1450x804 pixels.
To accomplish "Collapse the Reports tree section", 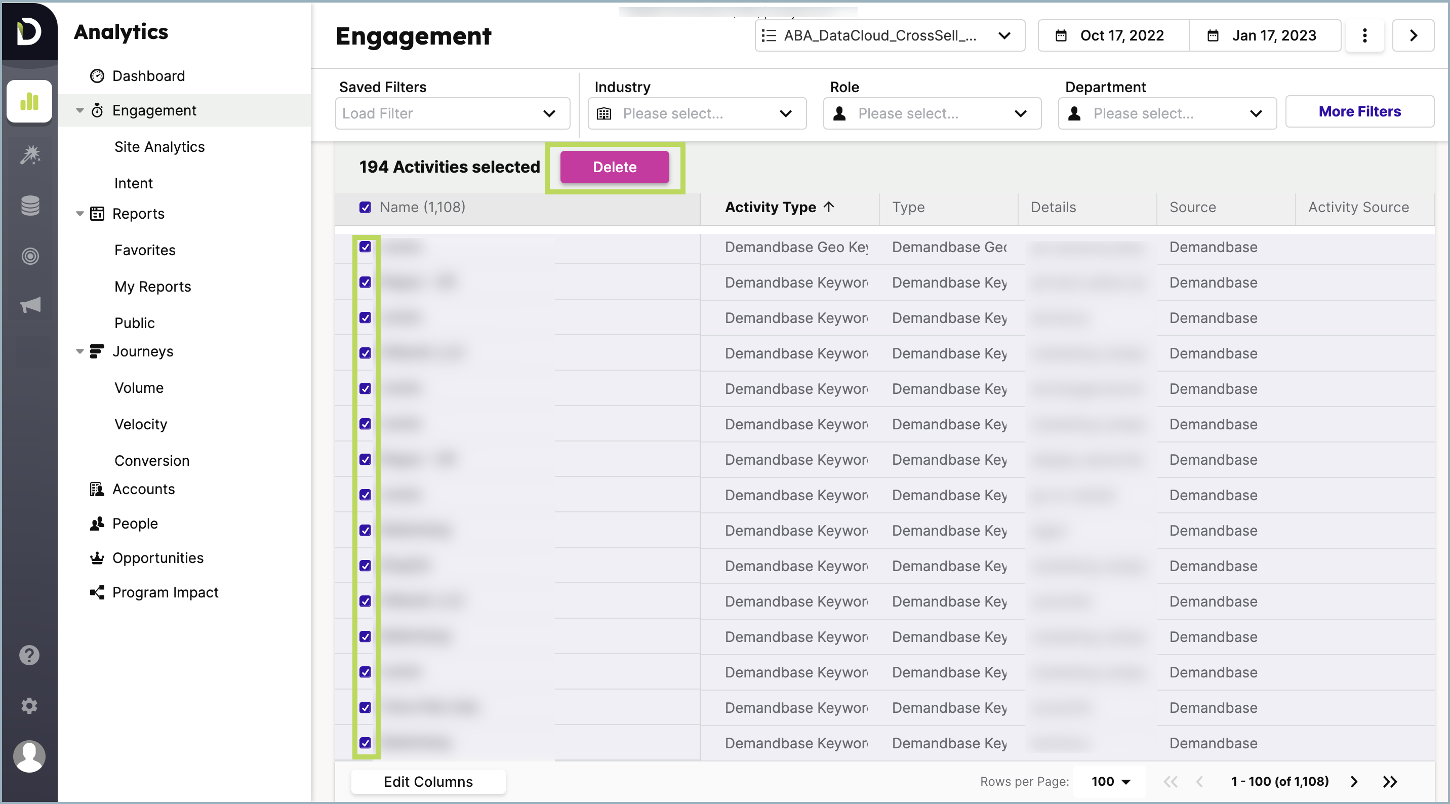I will click(80, 213).
